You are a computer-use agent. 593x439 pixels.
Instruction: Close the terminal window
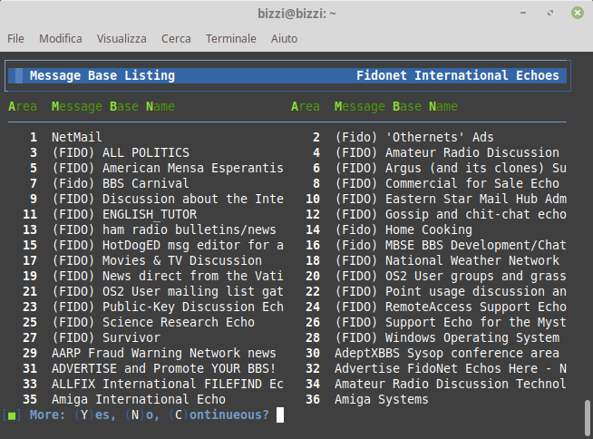click(577, 13)
